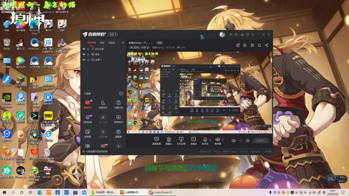
Task: Click taskbar search magnifier
Action: tap(13, 192)
